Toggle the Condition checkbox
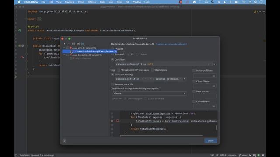Screen dimensions: 280x157 pos(112,60)
